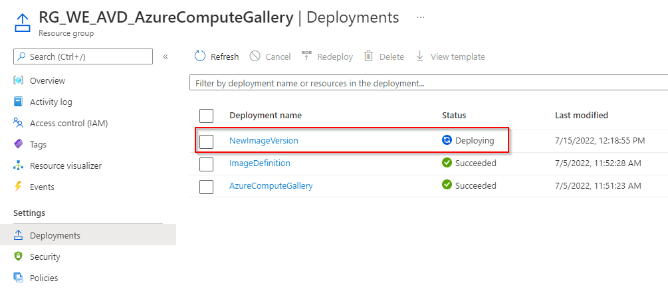Check the NewImageVersion row checkbox

pyautogui.click(x=206, y=142)
